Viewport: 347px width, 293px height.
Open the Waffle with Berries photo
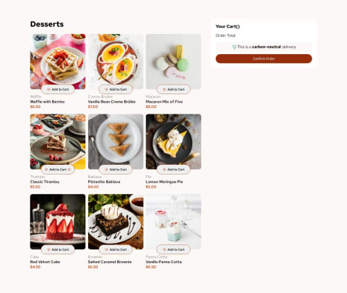58,62
